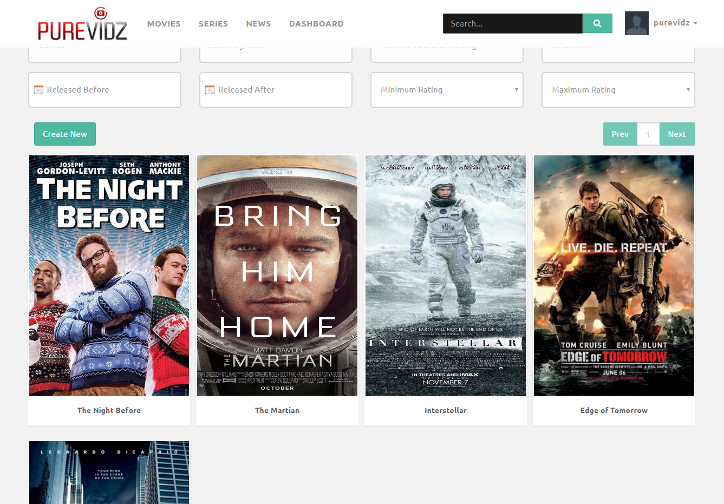Open the Leonardo DiCaprio movie poster
724x504 pixels.
[109, 473]
